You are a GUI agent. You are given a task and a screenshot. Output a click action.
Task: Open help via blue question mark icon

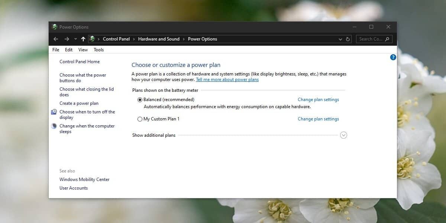tap(393, 57)
